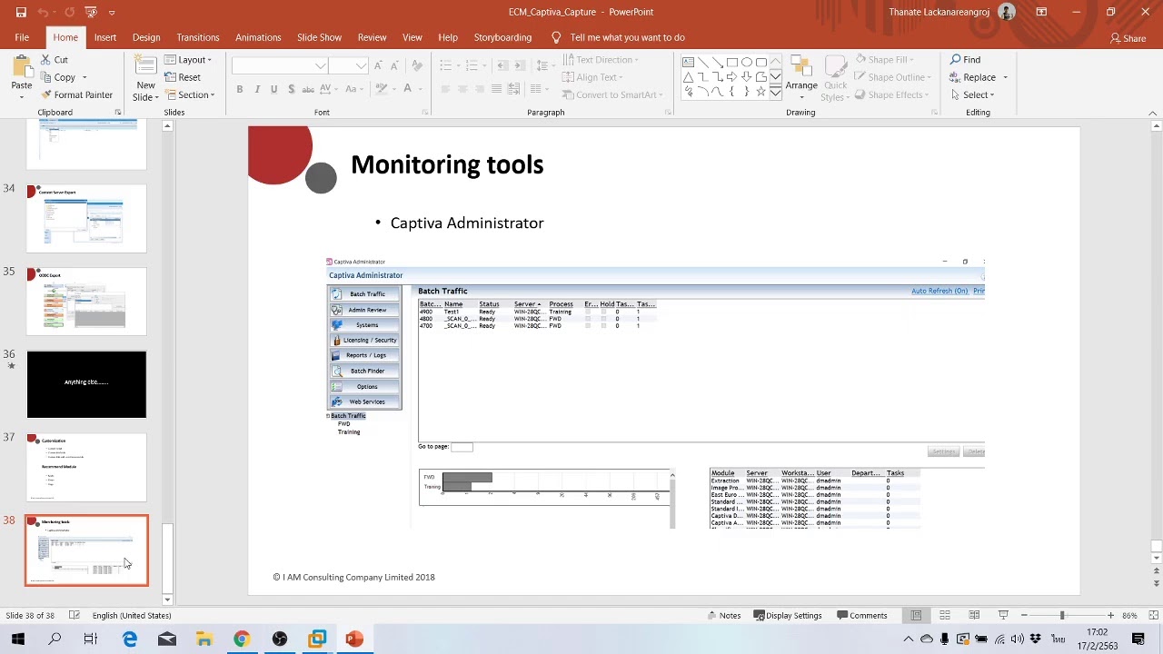Open the Action Center notification icon
The image size is (1163, 654).
1138,639
